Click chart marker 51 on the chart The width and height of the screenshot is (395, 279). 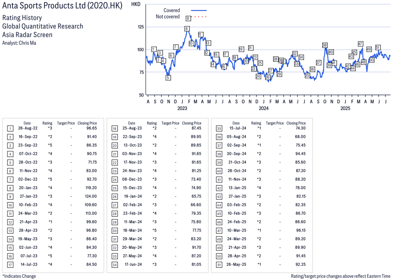pyautogui.click(x=377, y=48)
